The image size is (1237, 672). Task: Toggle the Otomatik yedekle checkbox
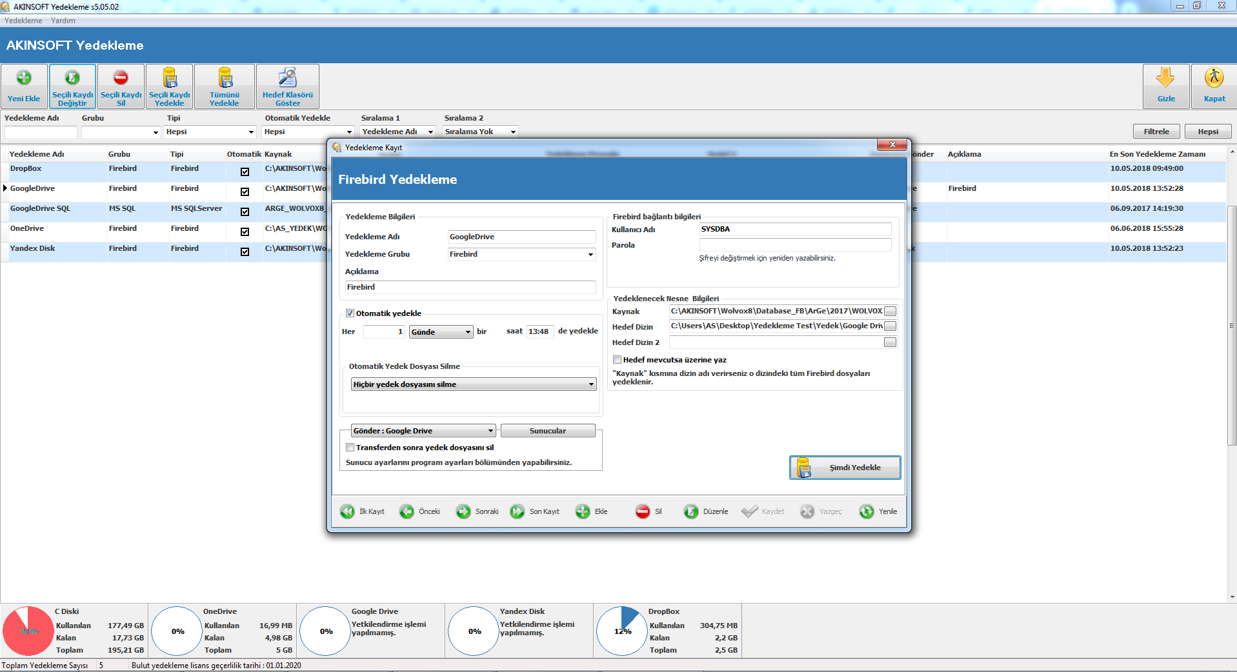(350, 313)
